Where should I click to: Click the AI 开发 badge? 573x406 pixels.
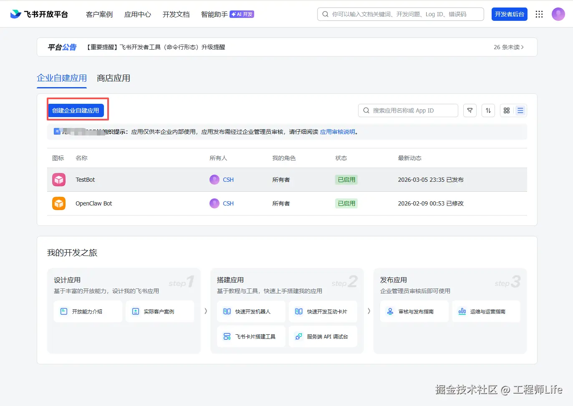coord(242,14)
